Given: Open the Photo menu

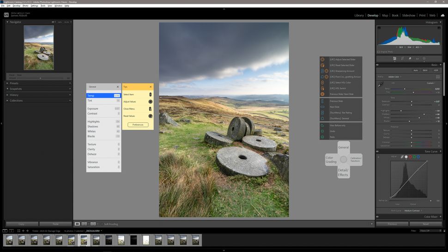Looking at the screenshot, I should pyautogui.click(x=25, y=6).
